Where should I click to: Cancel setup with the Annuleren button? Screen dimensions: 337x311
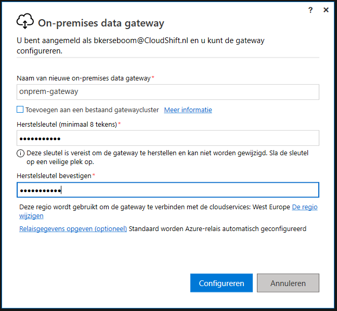click(288, 283)
